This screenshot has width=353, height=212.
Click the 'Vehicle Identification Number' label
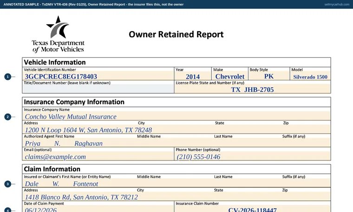click(50, 70)
